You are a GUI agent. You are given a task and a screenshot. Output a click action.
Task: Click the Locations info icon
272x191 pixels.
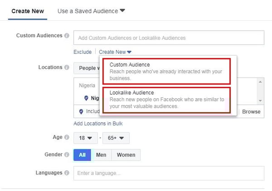[x=67, y=67]
